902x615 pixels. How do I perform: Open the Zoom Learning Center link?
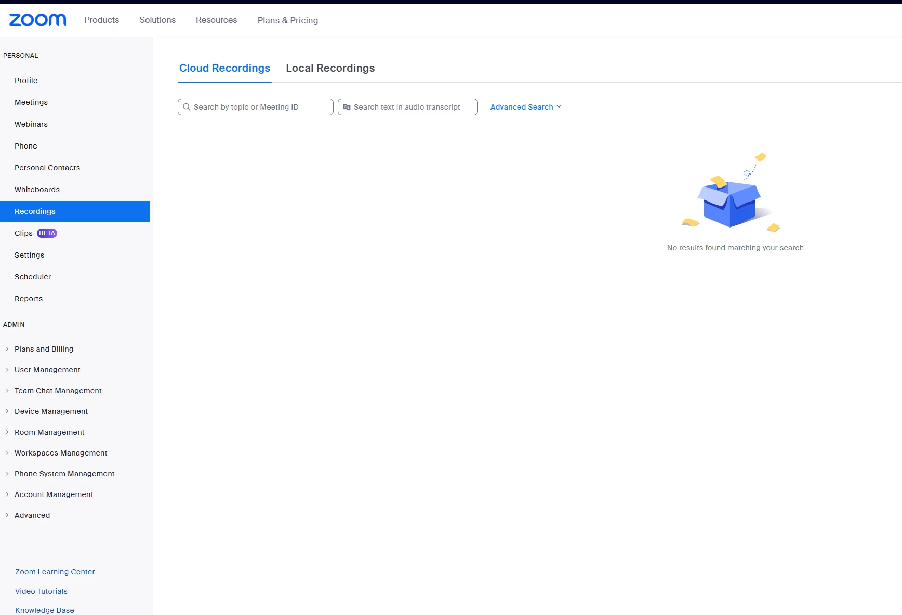(55, 572)
